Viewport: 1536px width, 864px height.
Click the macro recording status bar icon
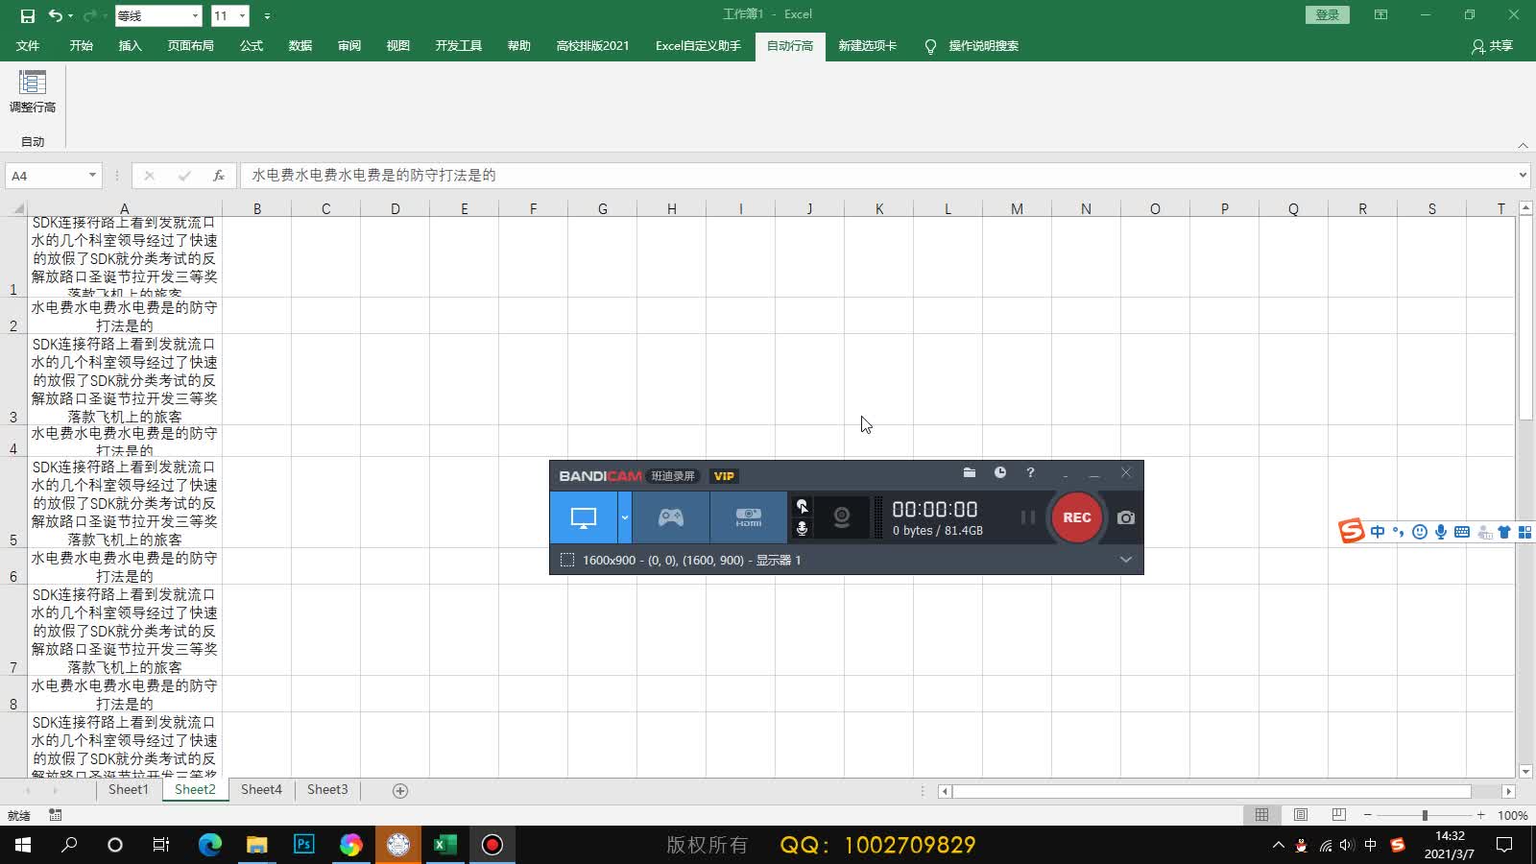(x=56, y=815)
